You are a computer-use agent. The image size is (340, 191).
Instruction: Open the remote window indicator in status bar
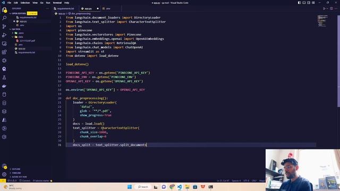(3, 180)
